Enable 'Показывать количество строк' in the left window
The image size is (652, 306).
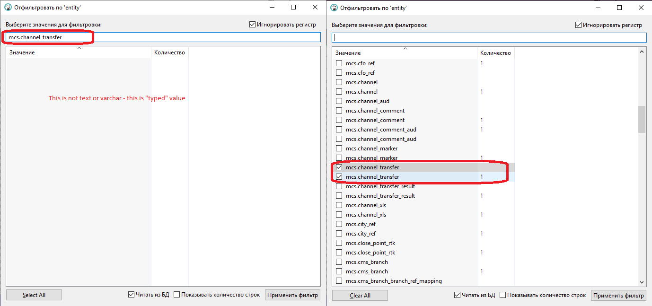tap(176, 294)
